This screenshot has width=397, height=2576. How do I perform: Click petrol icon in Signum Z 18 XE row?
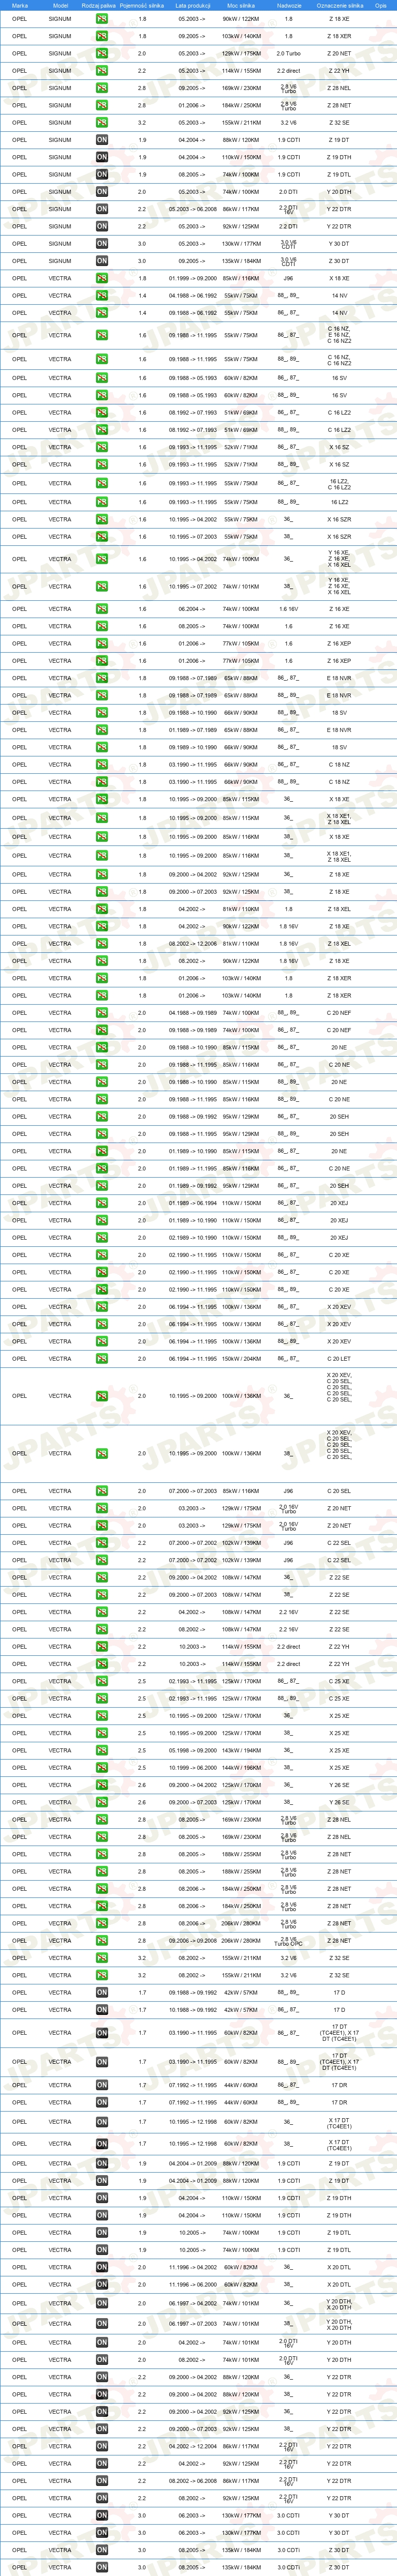click(x=102, y=19)
